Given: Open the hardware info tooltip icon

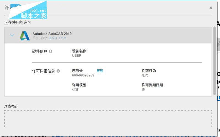Looking at the screenshot, I should tap(51, 51).
